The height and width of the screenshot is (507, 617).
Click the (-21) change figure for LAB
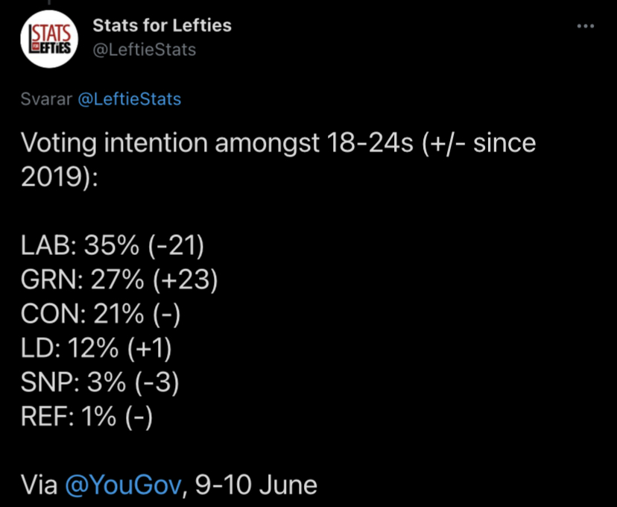tap(177, 245)
